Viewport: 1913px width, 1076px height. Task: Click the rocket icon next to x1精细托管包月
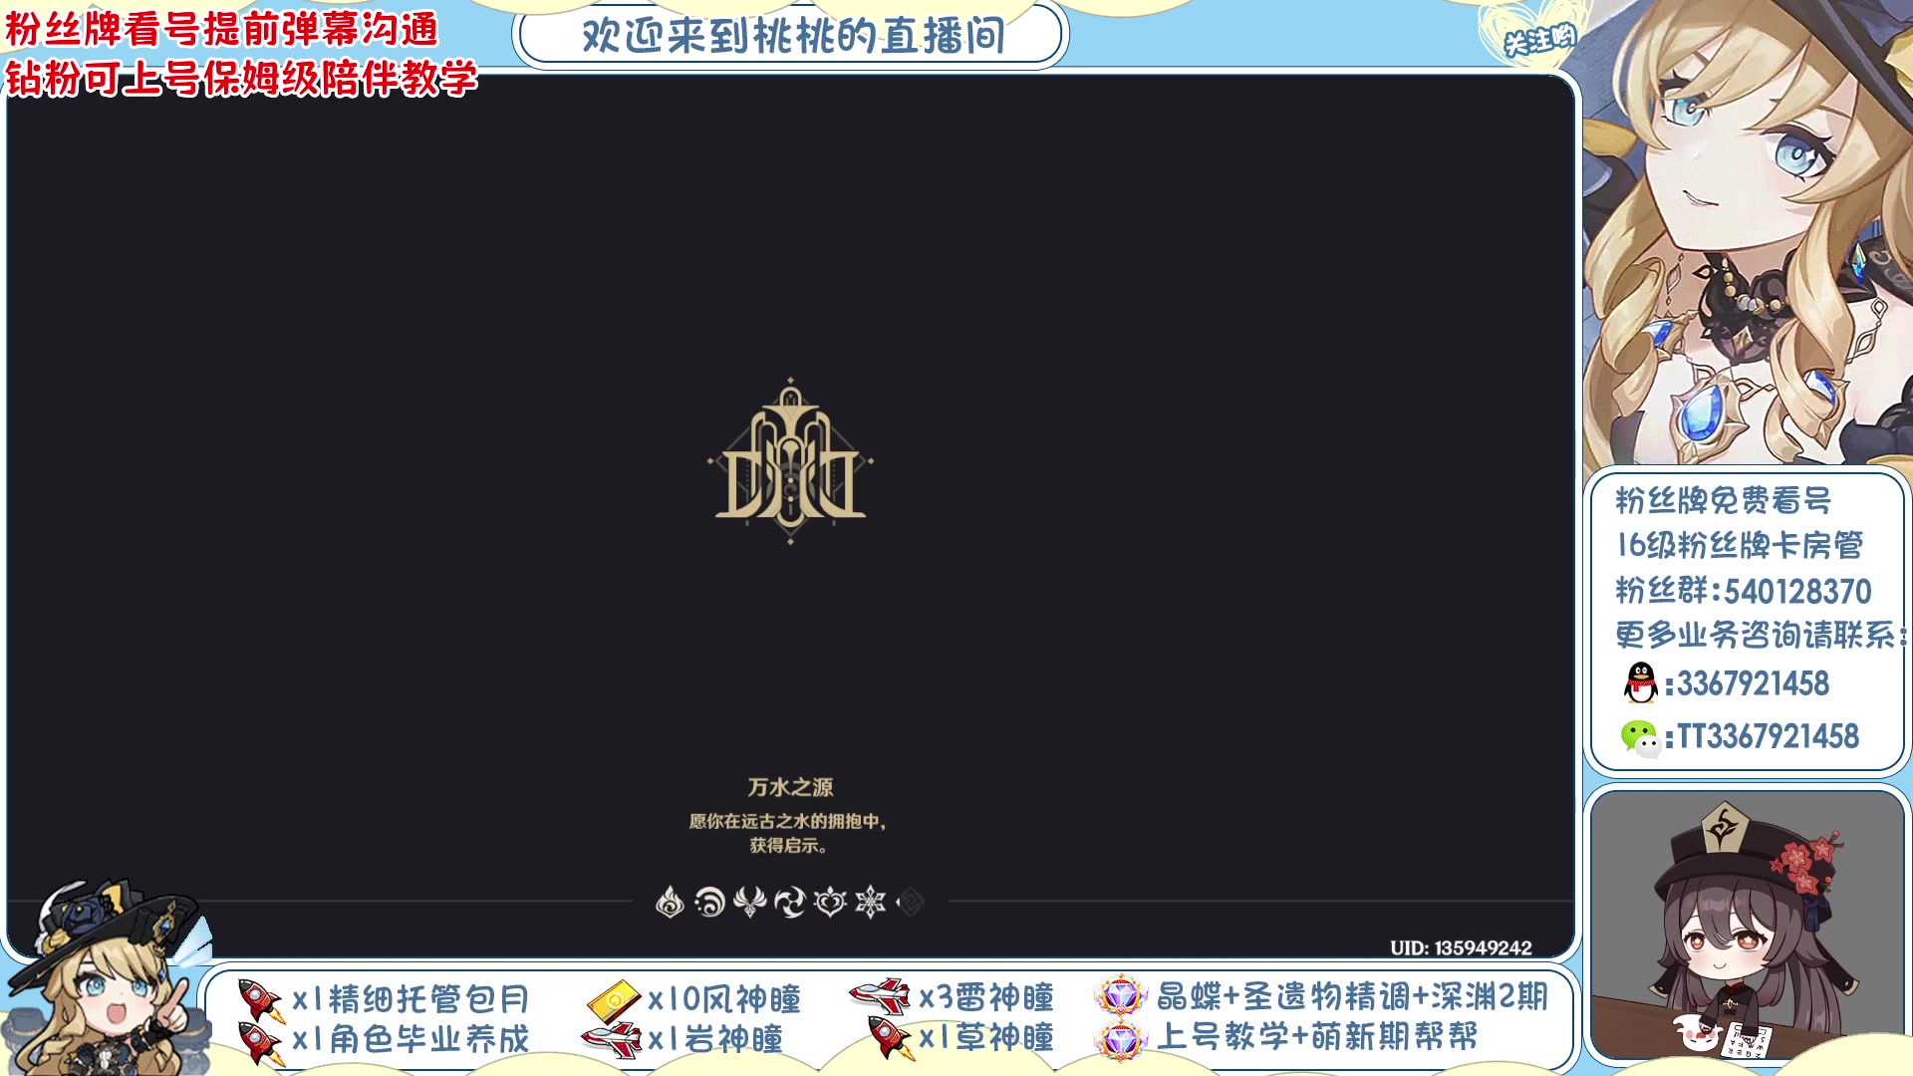click(261, 999)
